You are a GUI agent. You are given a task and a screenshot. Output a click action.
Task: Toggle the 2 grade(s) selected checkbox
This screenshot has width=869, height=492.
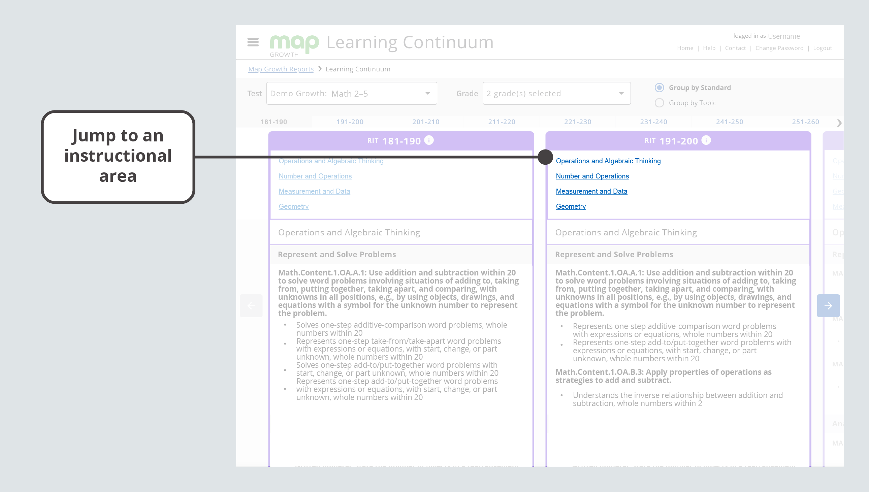[556, 93]
